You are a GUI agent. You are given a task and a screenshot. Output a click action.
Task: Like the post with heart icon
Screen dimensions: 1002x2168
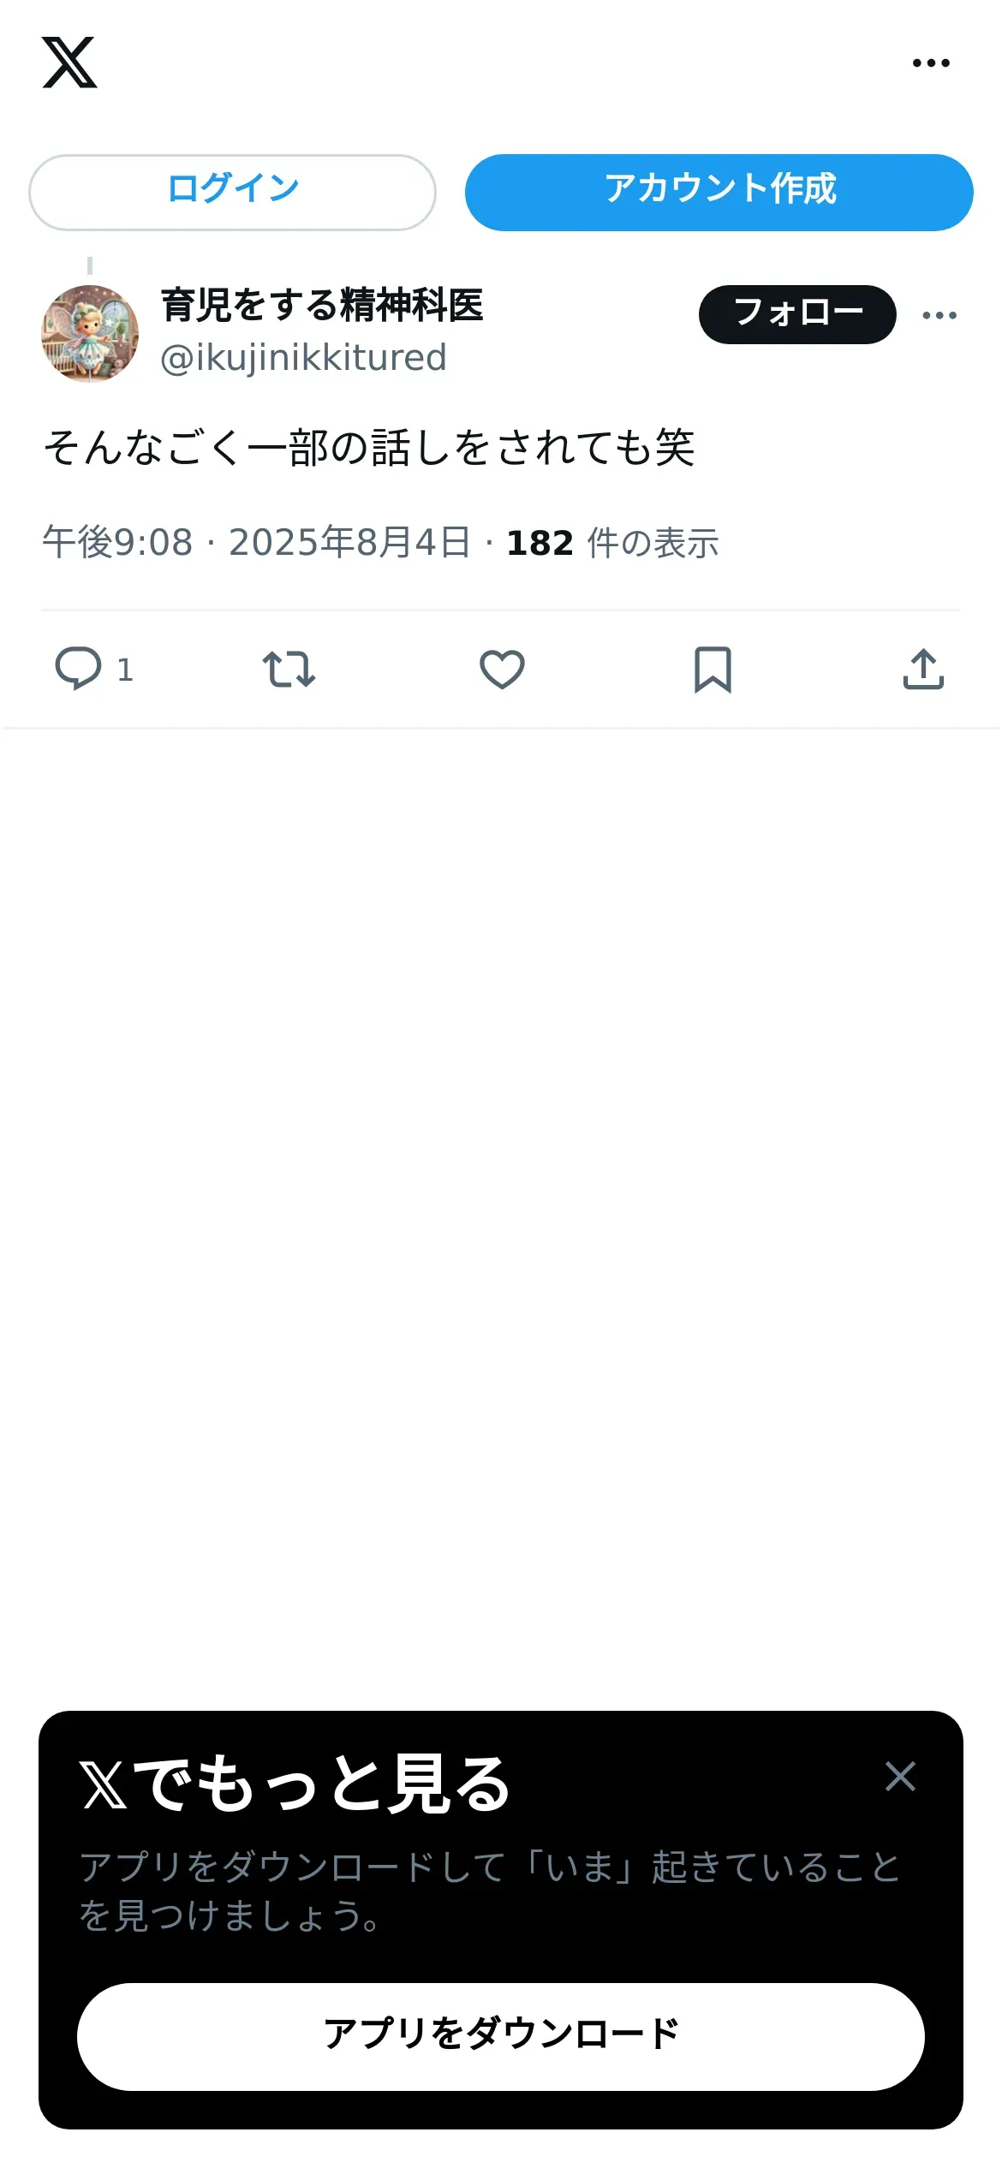(x=502, y=669)
